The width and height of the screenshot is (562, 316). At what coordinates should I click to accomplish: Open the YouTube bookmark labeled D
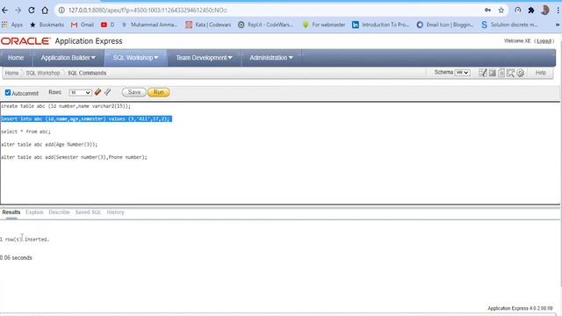click(x=107, y=25)
